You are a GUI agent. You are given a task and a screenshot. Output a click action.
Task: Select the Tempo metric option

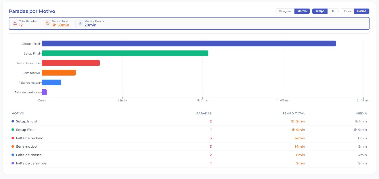point(320,11)
